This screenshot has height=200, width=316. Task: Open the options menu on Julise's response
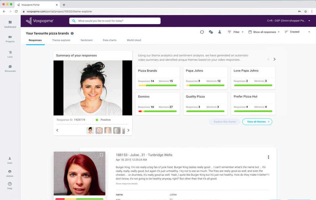click(x=269, y=157)
